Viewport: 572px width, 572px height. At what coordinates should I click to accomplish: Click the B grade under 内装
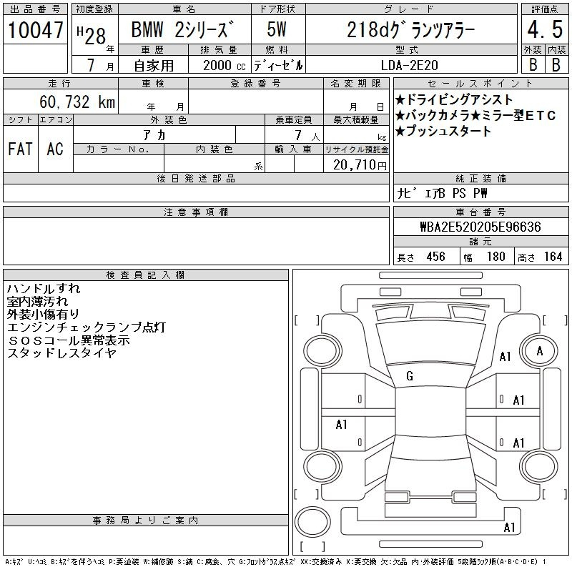pyautogui.click(x=556, y=64)
